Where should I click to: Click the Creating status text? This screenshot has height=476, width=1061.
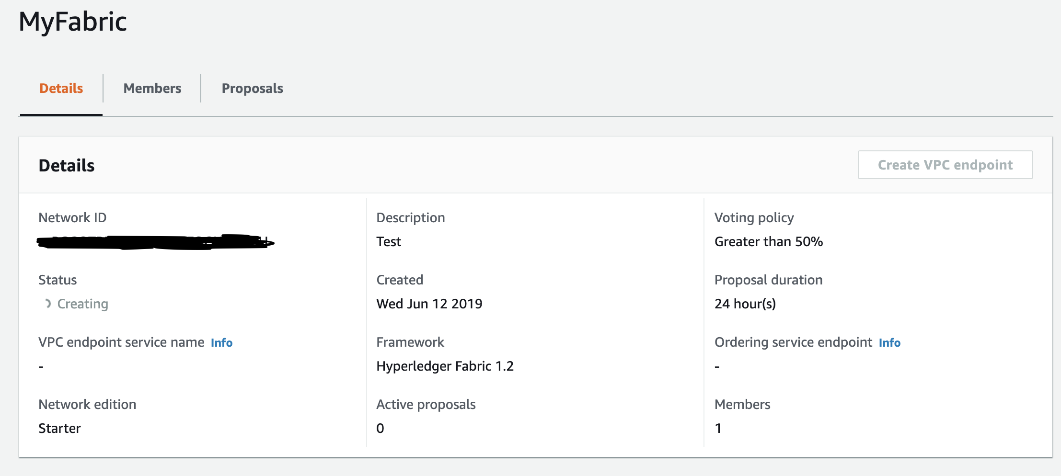(83, 304)
